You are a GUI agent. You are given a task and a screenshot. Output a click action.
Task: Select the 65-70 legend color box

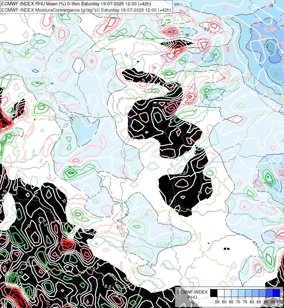coord(234,293)
